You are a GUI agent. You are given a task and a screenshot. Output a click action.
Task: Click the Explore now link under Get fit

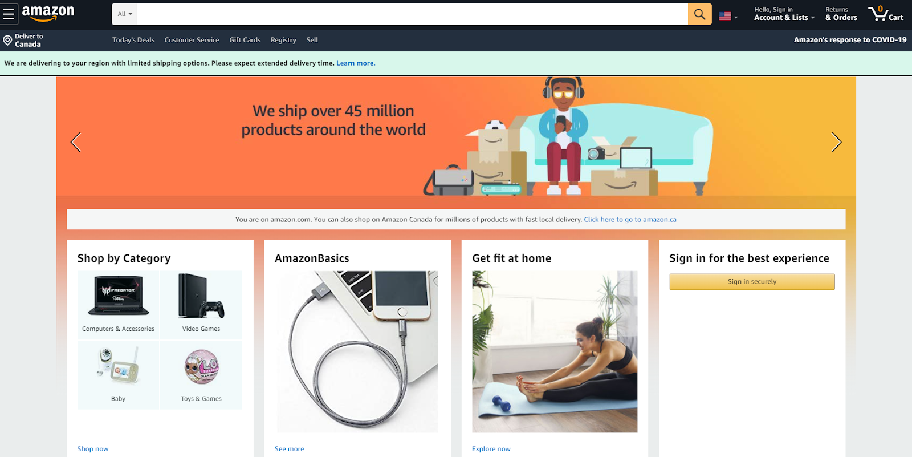pos(491,449)
